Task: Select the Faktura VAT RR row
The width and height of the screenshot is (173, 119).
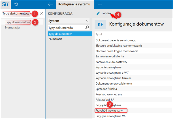Action: point(105,100)
